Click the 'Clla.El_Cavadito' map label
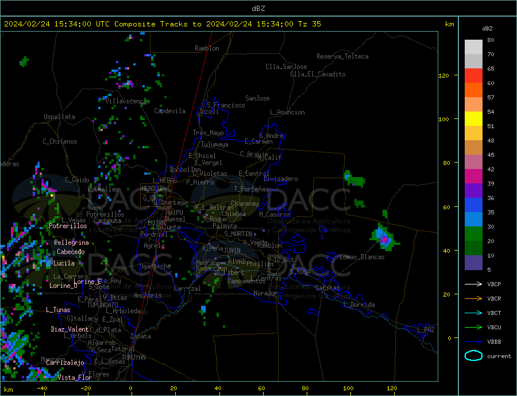The image size is (517, 396). click(318, 74)
